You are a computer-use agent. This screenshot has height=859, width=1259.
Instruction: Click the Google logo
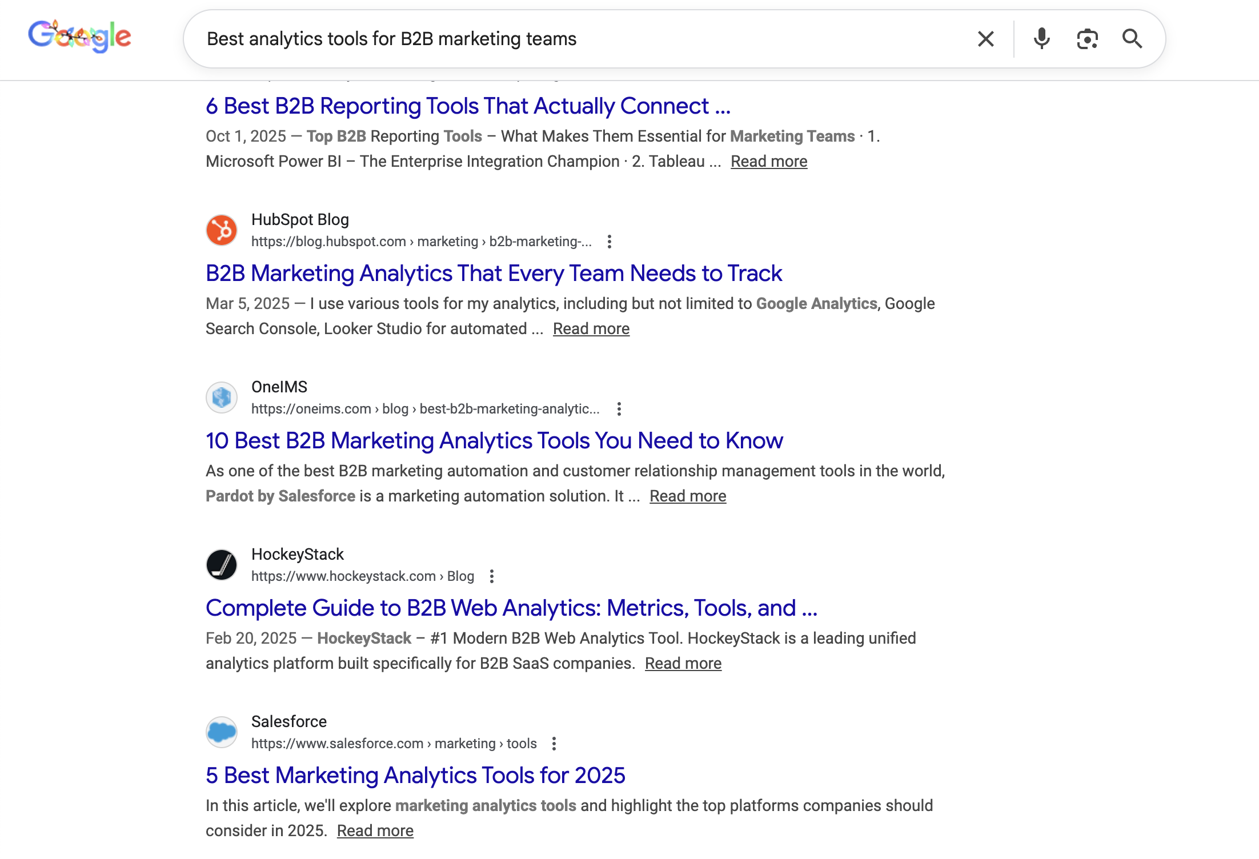click(x=79, y=37)
